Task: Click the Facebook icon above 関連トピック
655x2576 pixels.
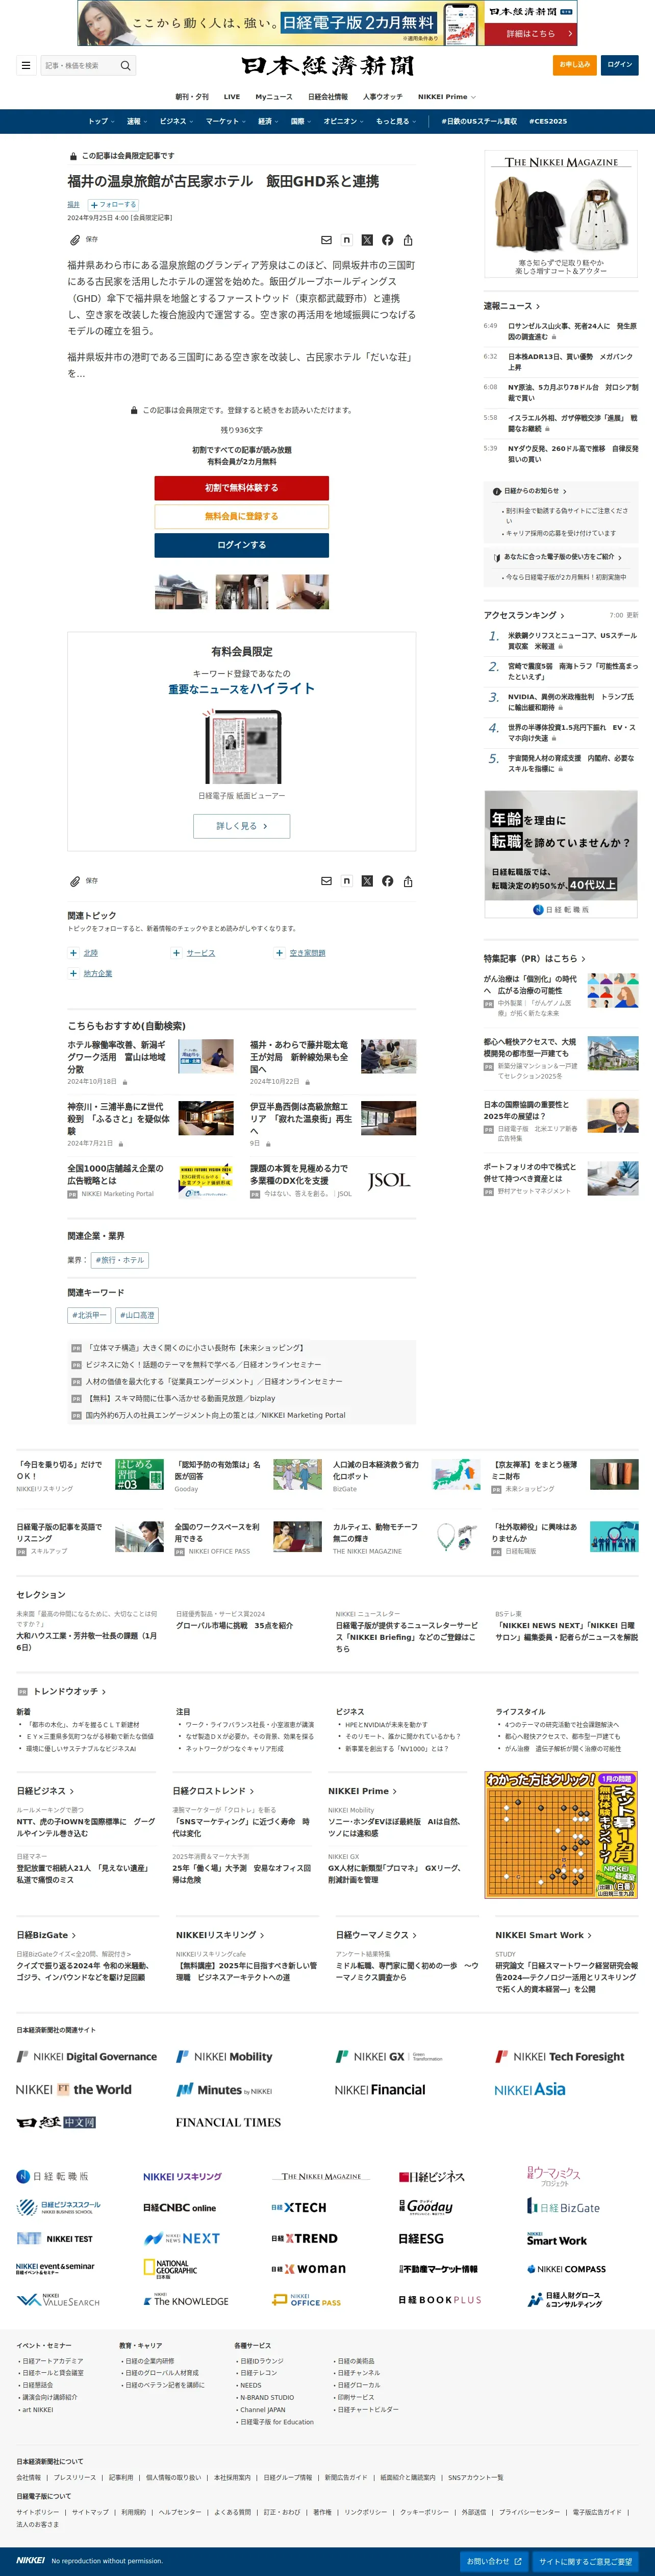Action: pos(387,881)
